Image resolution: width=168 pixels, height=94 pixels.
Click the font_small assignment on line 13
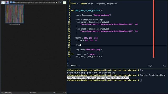click(x=92, y=29)
